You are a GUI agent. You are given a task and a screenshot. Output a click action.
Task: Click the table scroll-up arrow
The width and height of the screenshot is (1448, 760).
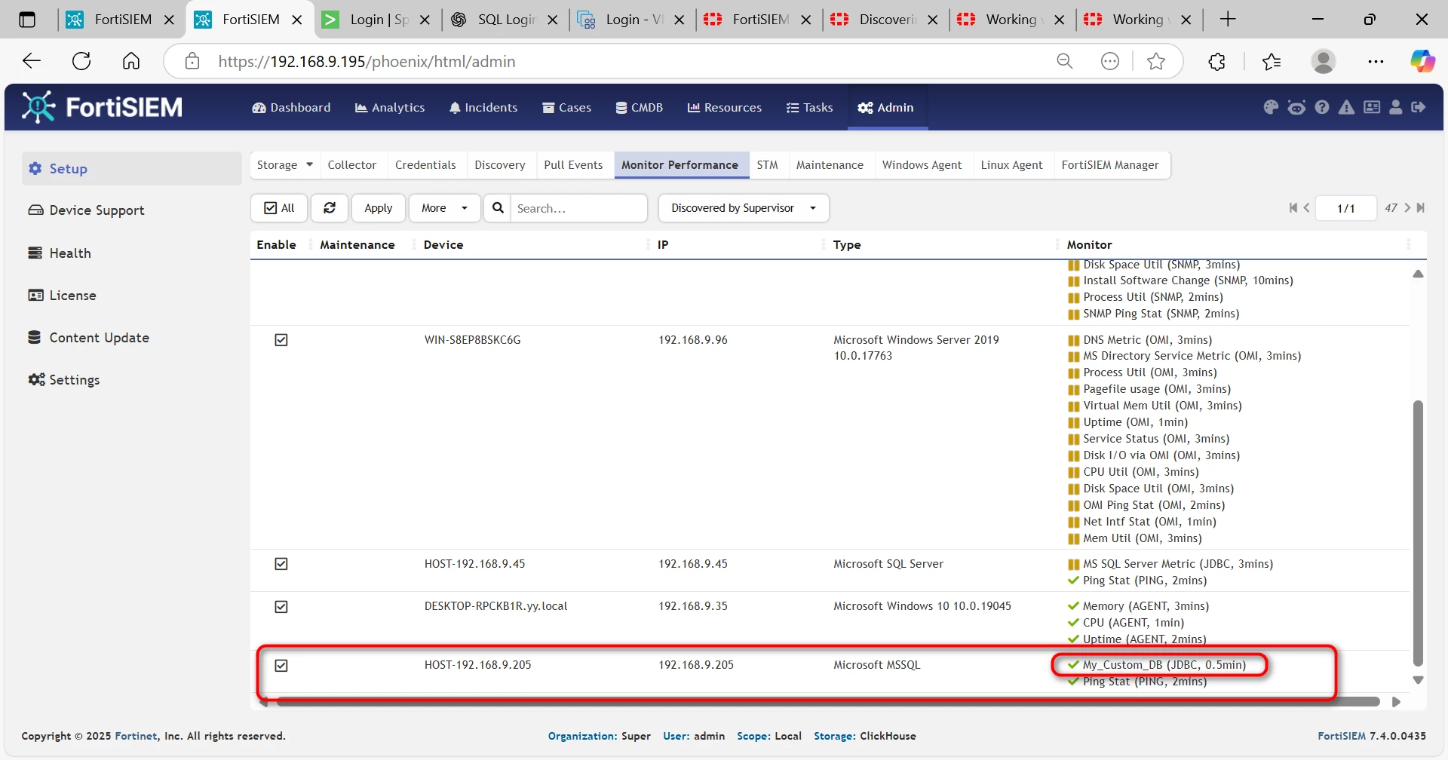coord(1418,274)
